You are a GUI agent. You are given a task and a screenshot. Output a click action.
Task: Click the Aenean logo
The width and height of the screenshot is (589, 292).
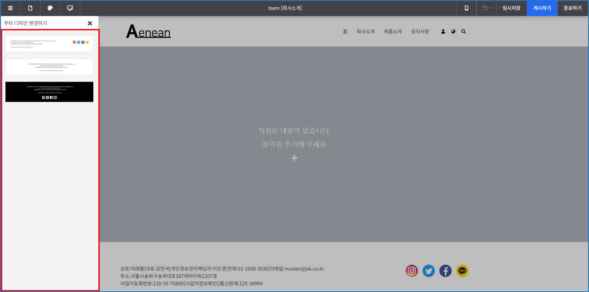click(148, 31)
